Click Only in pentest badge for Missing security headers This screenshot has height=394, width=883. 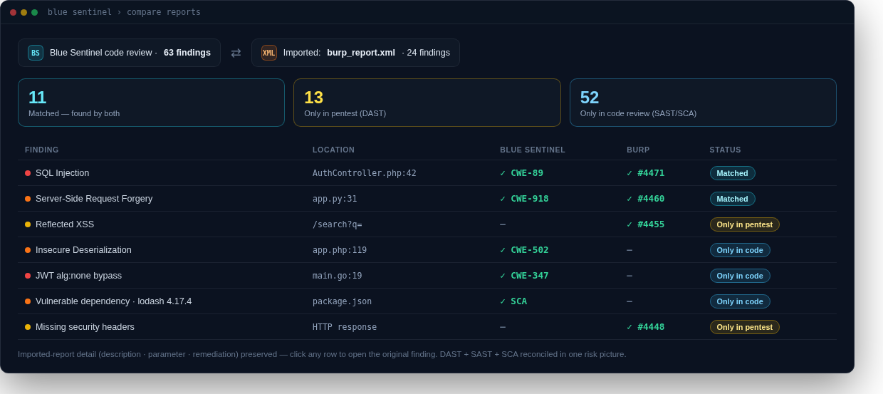pos(744,327)
